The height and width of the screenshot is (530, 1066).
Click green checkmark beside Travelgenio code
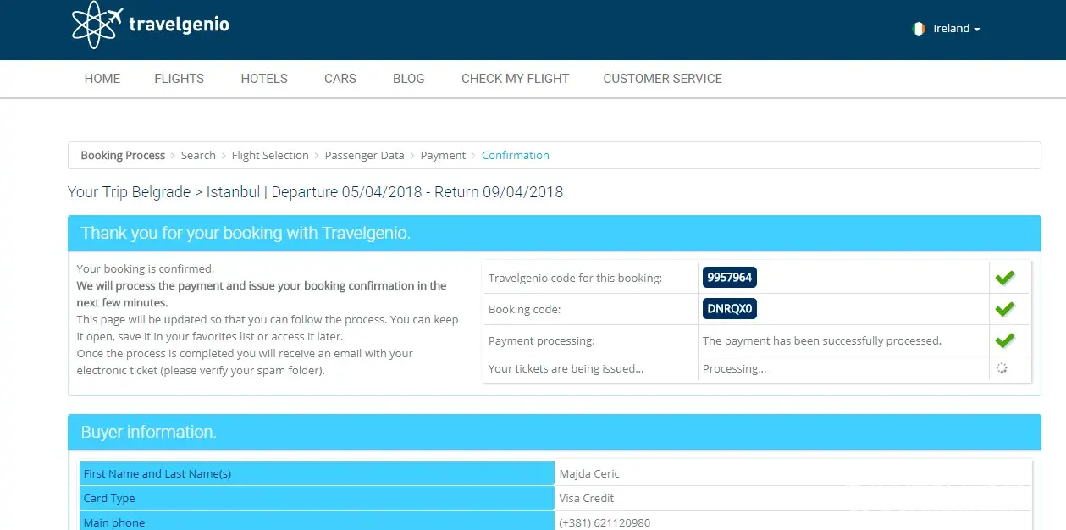[1004, 278]
